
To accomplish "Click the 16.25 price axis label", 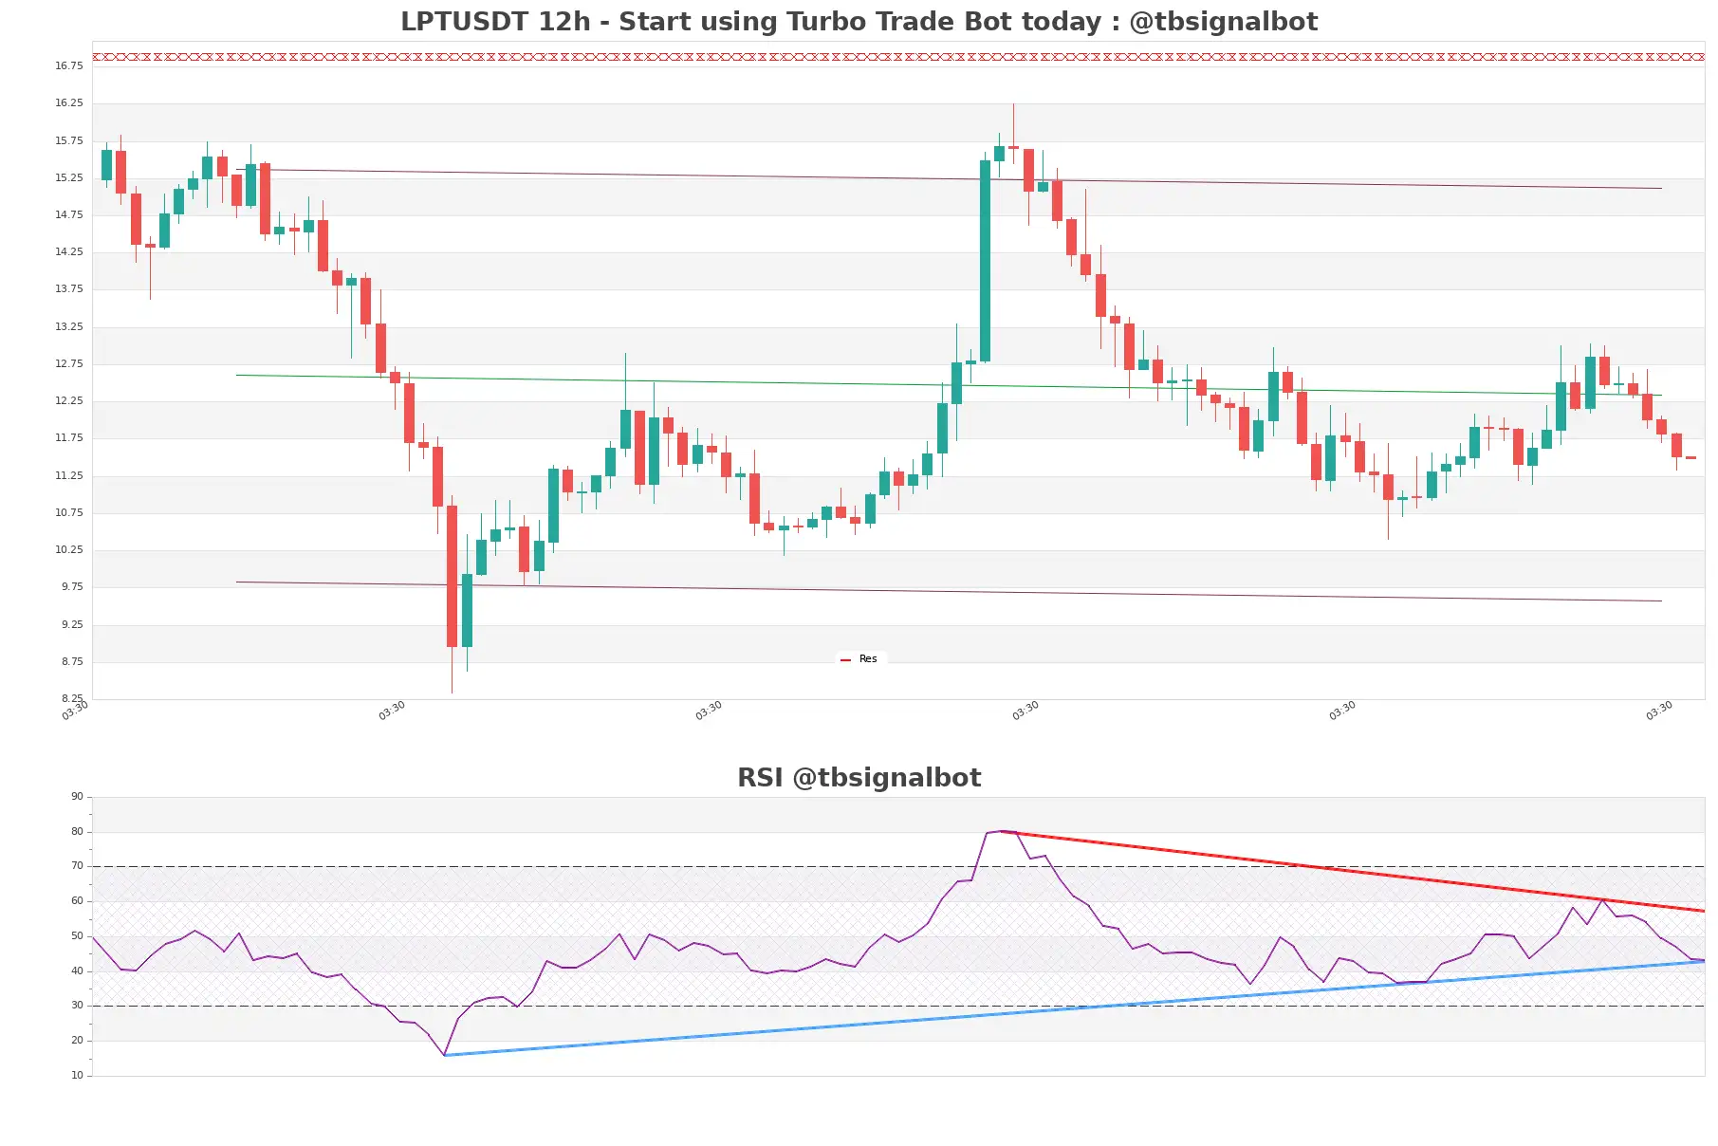I will [x=68, y=102].
